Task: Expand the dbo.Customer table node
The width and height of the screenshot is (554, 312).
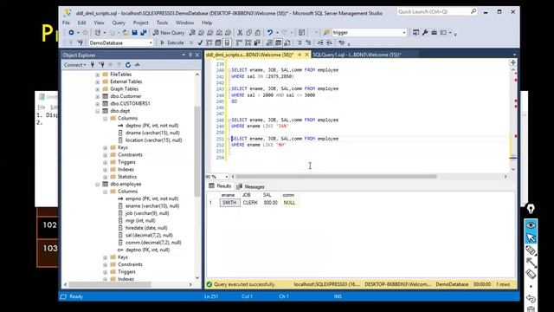Action: coord(98,96)
